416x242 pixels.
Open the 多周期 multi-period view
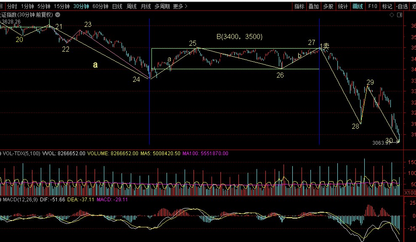tap(162, 6)
